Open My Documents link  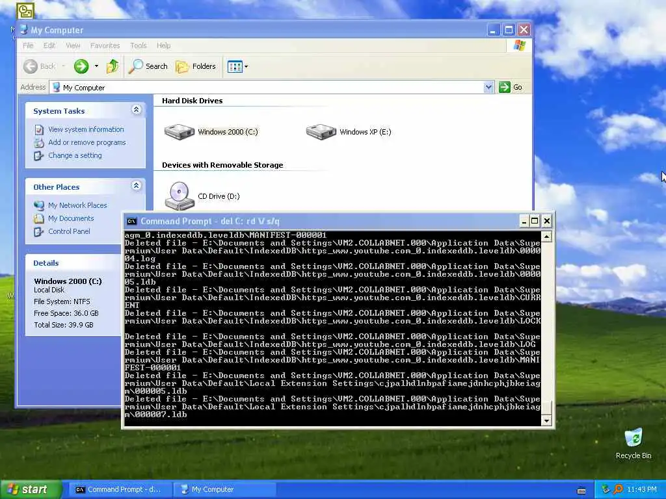[x=71, y=218]
